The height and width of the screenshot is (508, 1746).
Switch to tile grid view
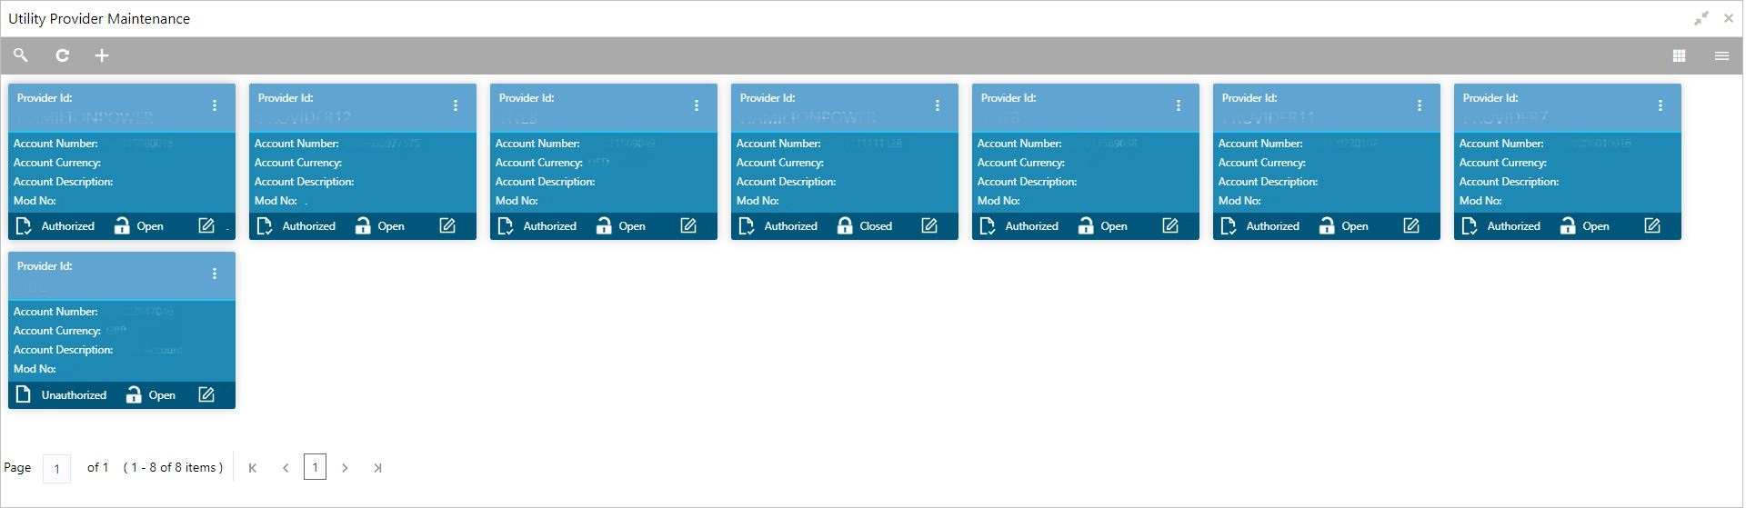coord(1680,55)
